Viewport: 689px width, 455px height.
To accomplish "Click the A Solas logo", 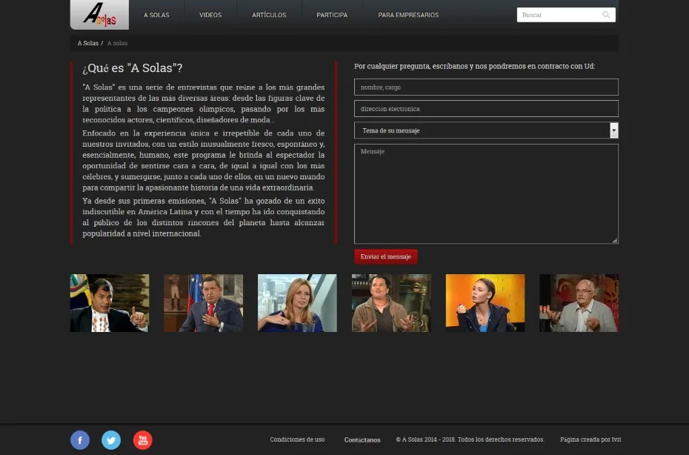I will pyautogui.click(x=99, y=14).
